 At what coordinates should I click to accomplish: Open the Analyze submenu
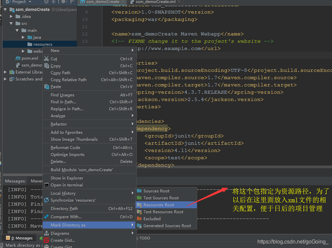89,116
